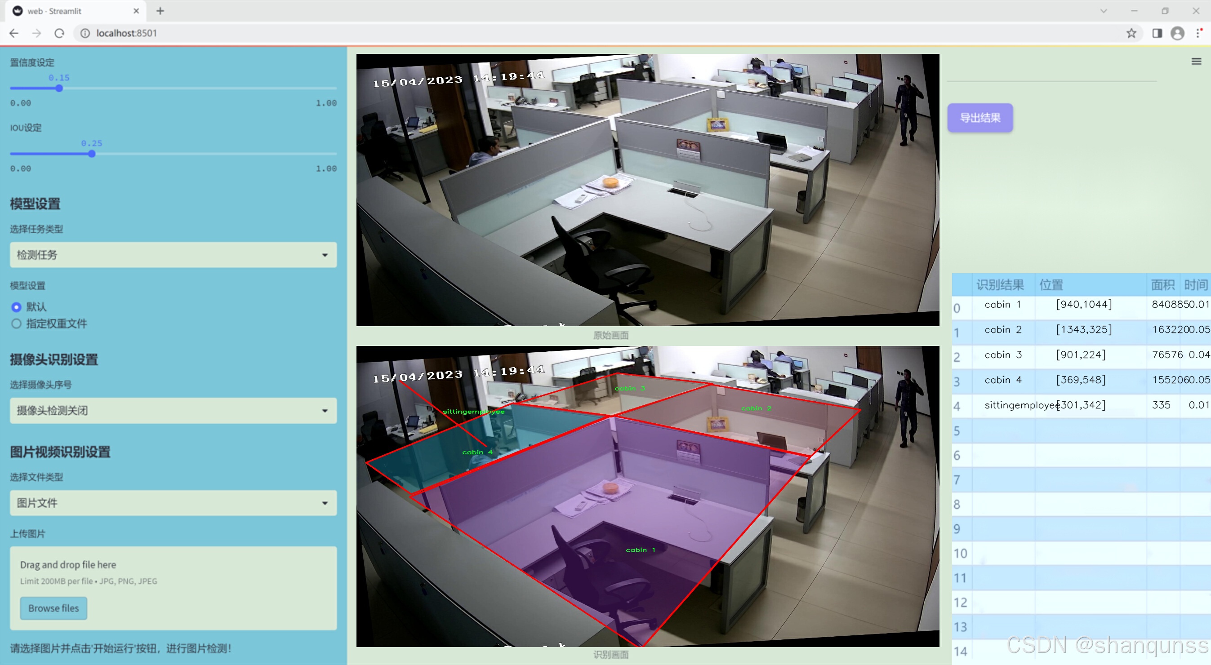The width and height of the screenshot is (1211, 665).
Task: Click the browser reload icon
Action: [x=59, y=33]
